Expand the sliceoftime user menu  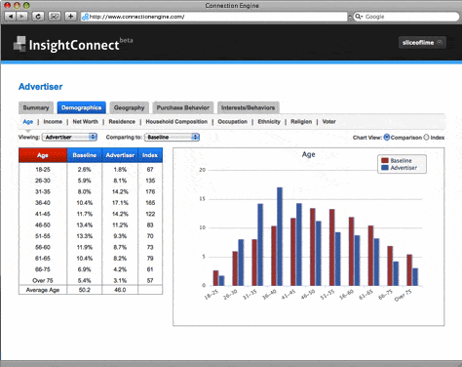point(422,43)
